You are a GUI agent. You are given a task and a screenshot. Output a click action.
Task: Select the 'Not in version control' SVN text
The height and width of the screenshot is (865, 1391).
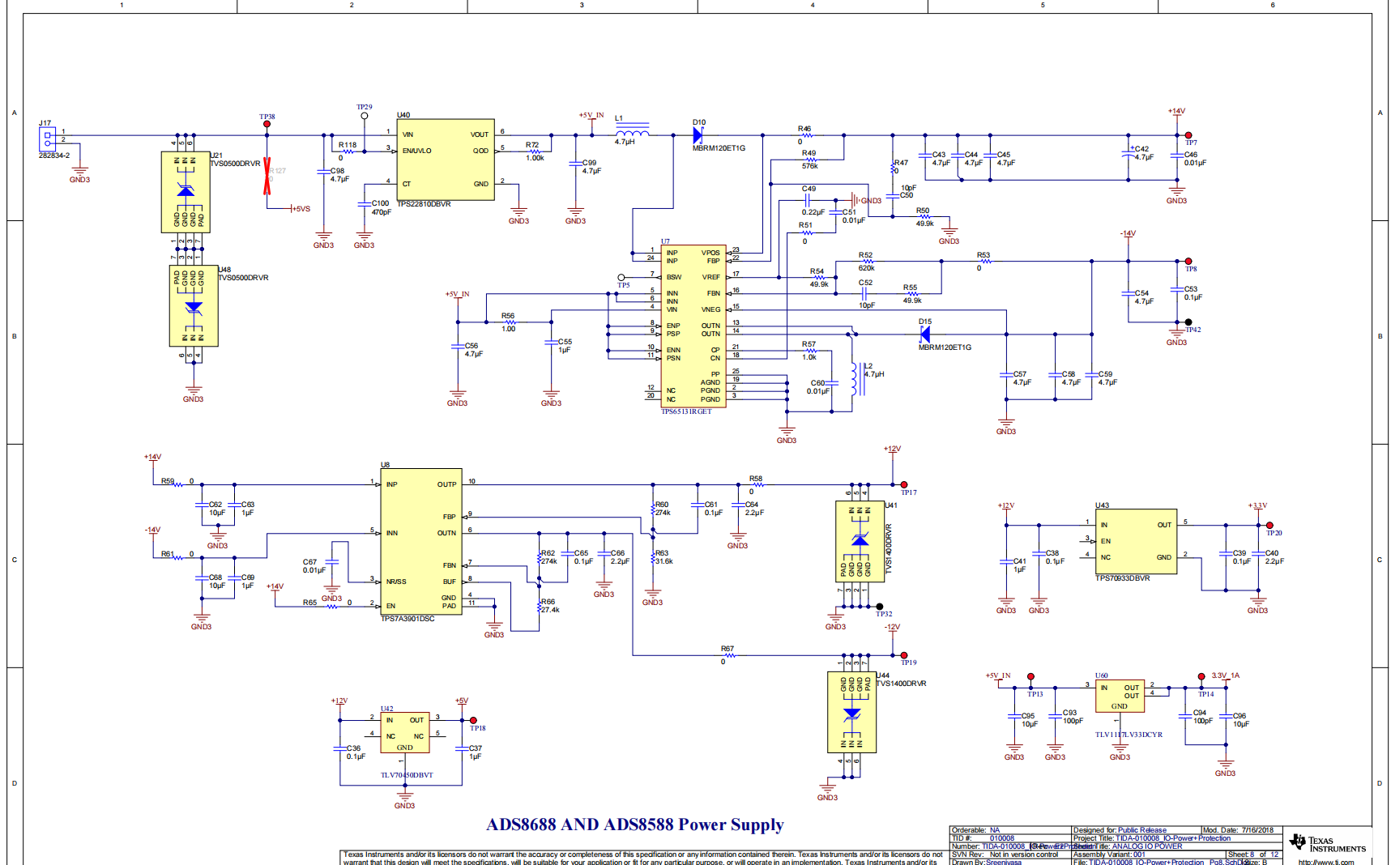[x=1024, y=854]
